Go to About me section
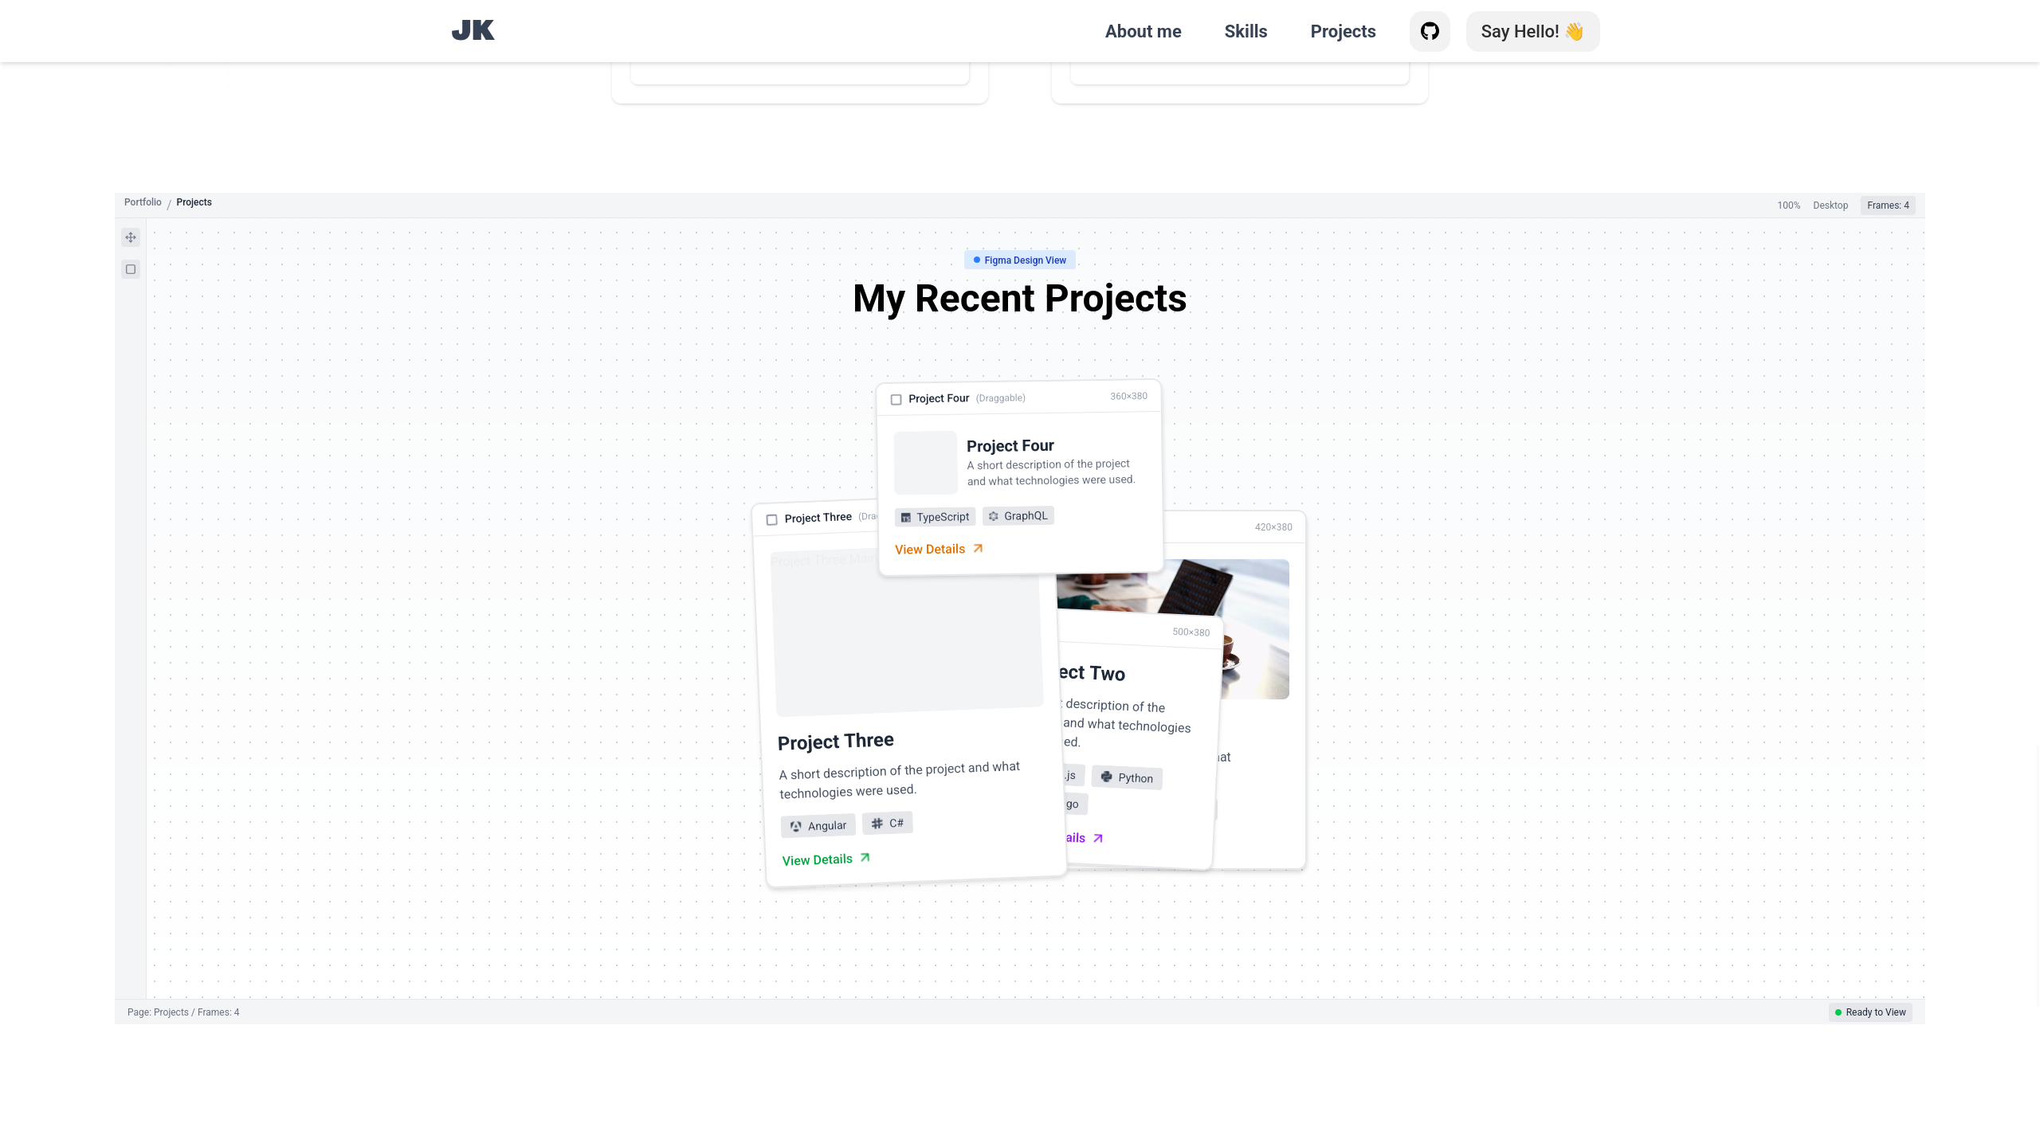 pos(1143,31)
